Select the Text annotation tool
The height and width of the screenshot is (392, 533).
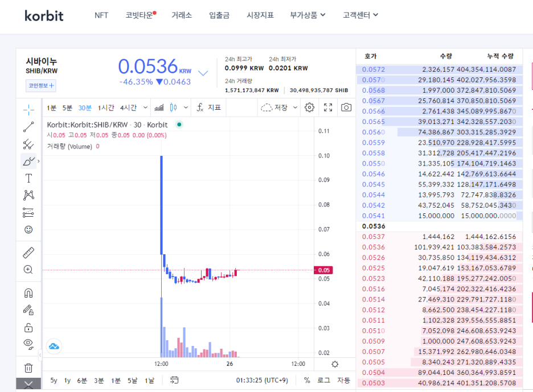(28, 178)
